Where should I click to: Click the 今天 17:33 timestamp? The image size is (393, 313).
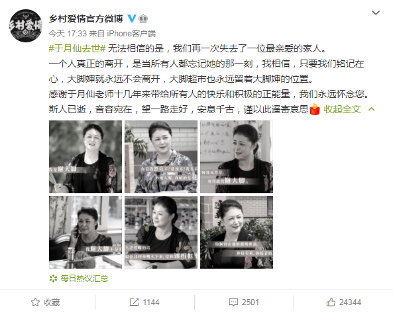[68, 34]
